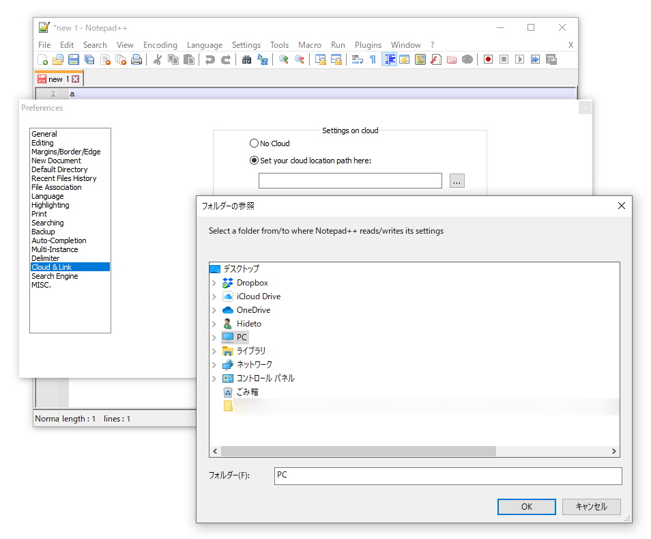Screen dimensions: 651x539
Task: Click the Undo toolbar icon
Action: [209, 60]
